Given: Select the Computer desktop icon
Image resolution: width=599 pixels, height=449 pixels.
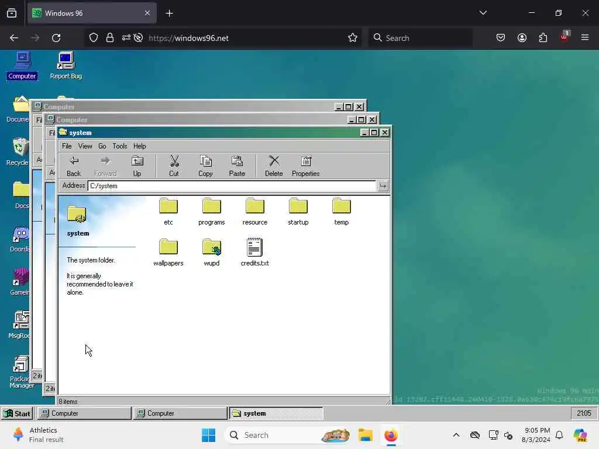Looking at the screenshot, I should point(22,65).
